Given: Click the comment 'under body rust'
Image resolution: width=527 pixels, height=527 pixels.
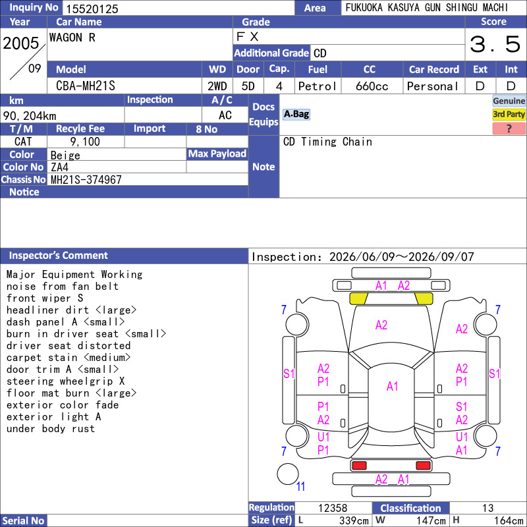Looking at the screenshot, I should coord(51,429).
